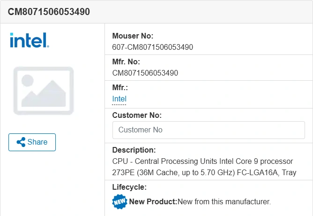313x216 pixels.
Task: Open the Intel manufacturer link
Action: 119,99
